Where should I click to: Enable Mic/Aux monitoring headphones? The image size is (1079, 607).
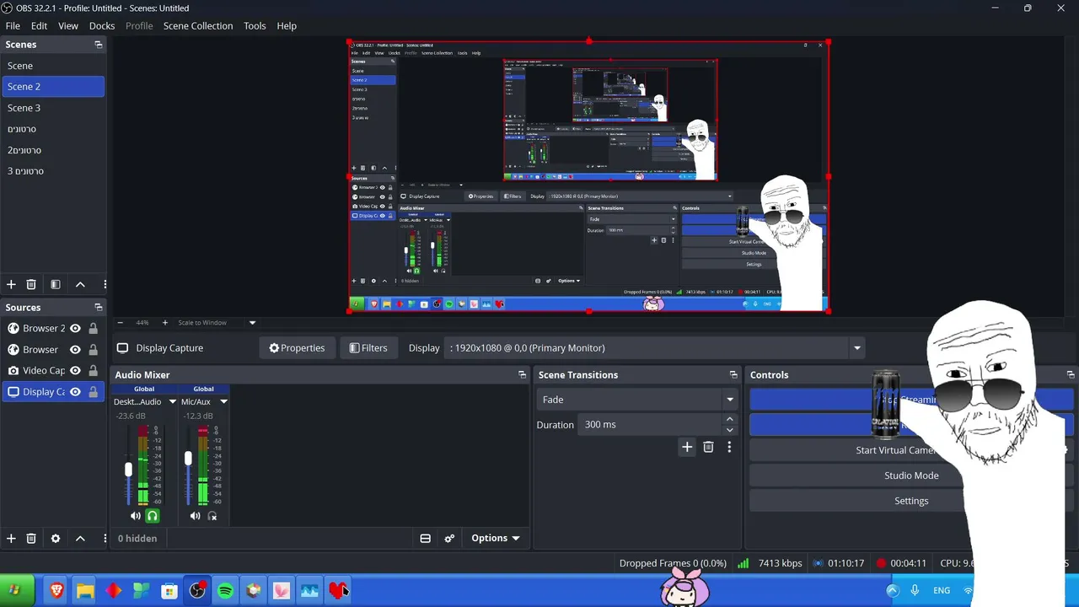tap(212, 516)
